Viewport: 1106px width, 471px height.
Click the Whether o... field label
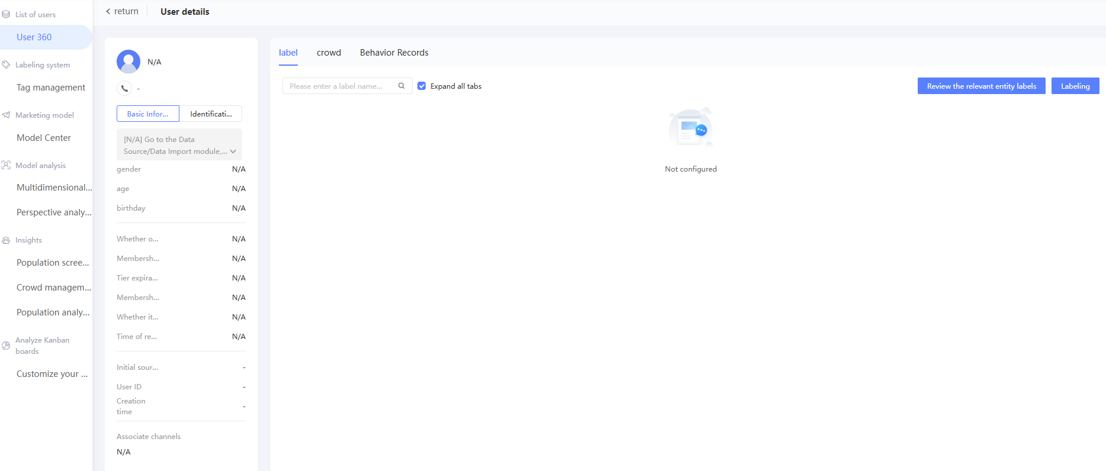(x=137, y=239)
